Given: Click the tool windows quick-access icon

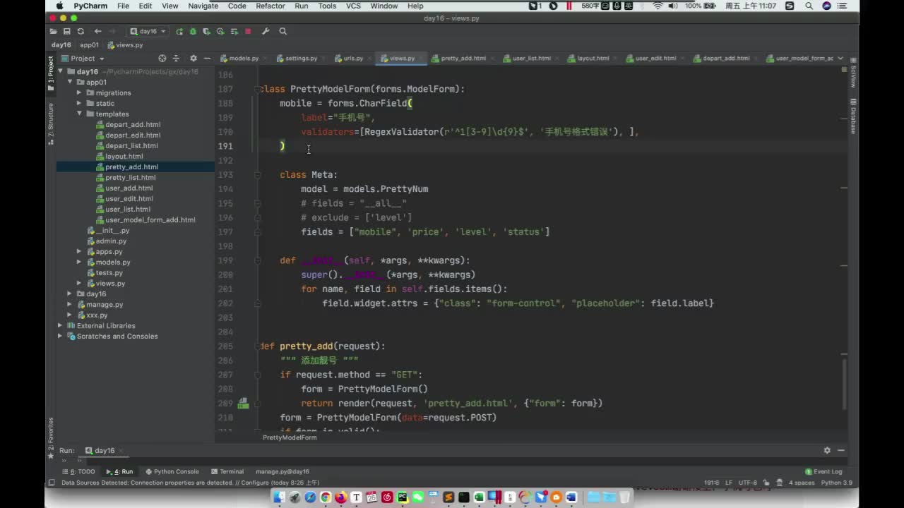Looking at the screenshot, I should [x=51, y=483].
